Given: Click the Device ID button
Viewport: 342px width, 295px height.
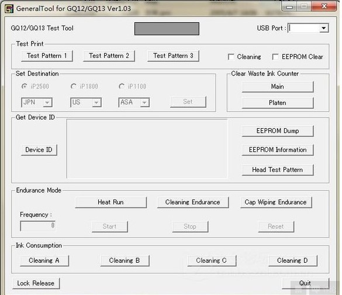Looking at the screenshot, I should pyautogui.click(x=39, y=150).
